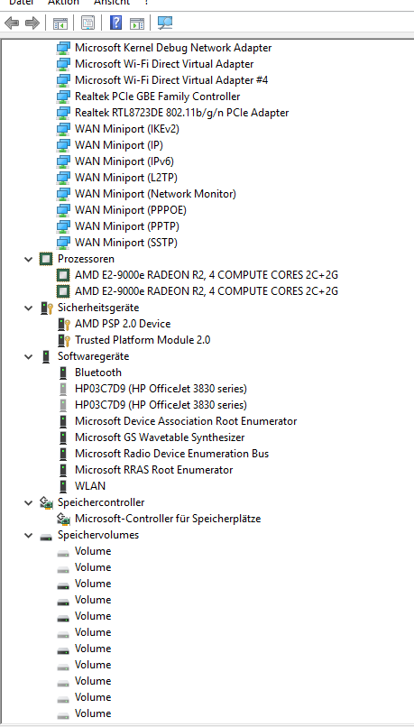Select the Softwaregeräte category label
The width and height of the screenshot is (414, 727).
tap(93, 356)
